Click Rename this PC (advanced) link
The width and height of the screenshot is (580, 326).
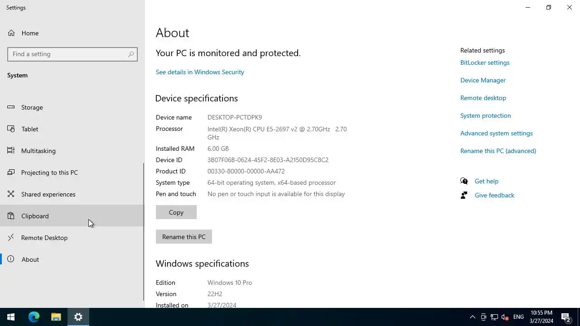coord(498,151)
